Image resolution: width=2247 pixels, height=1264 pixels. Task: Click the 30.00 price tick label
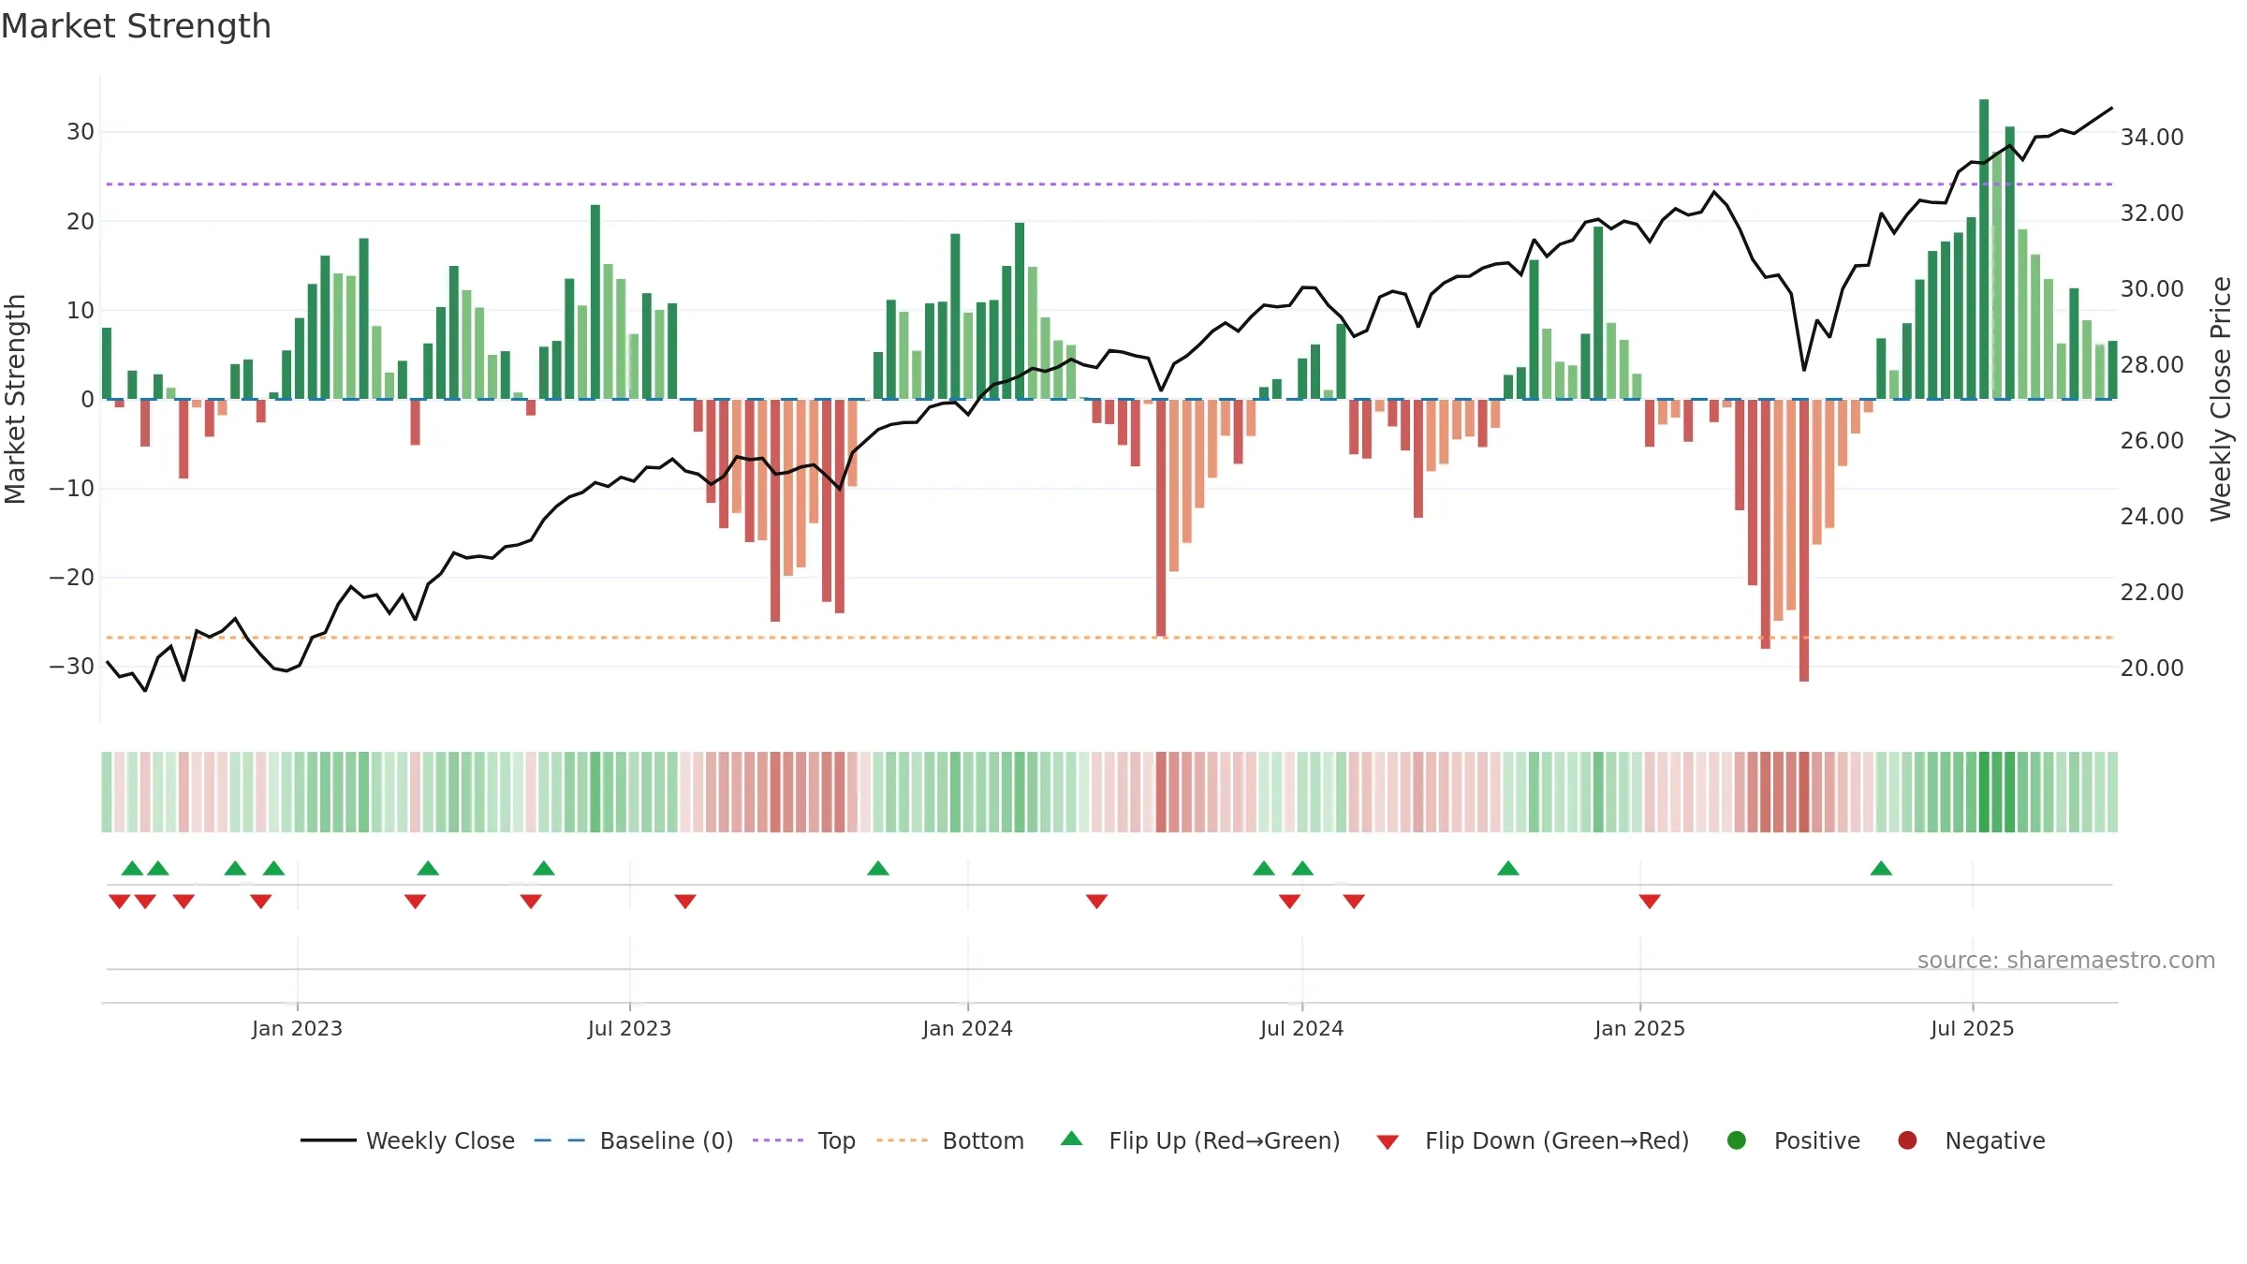2152,288
